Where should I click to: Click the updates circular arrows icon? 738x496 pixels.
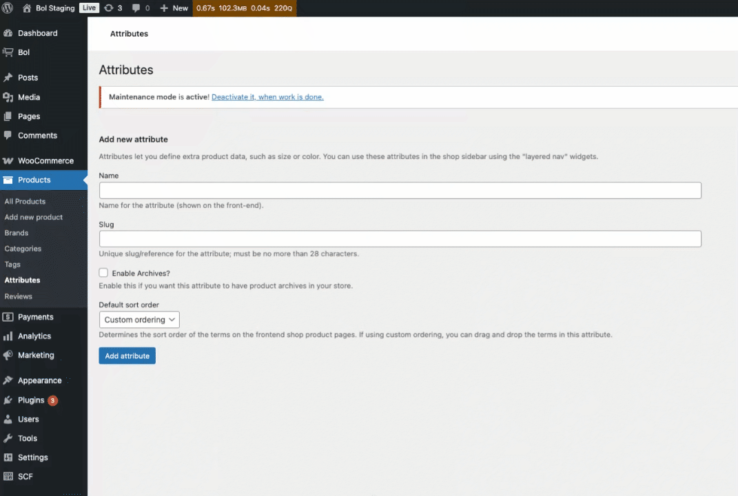point(109,8)
